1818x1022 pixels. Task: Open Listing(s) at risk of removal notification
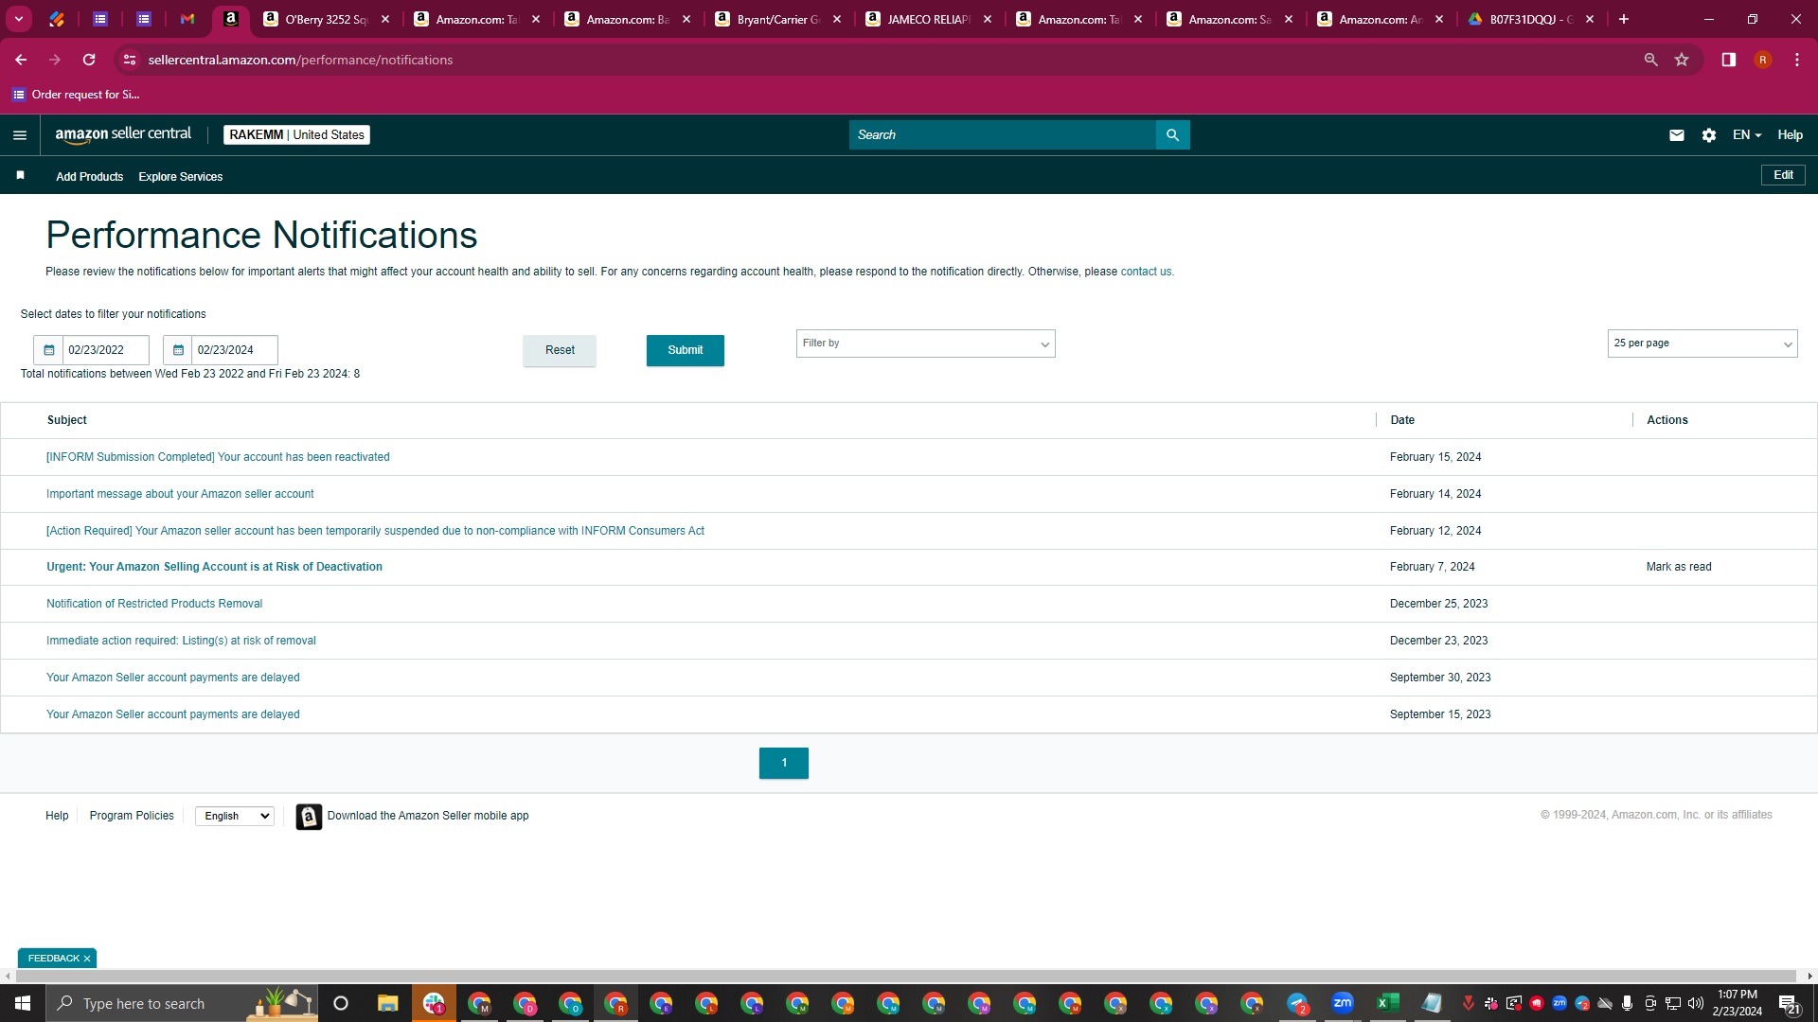tap(181, 641)
